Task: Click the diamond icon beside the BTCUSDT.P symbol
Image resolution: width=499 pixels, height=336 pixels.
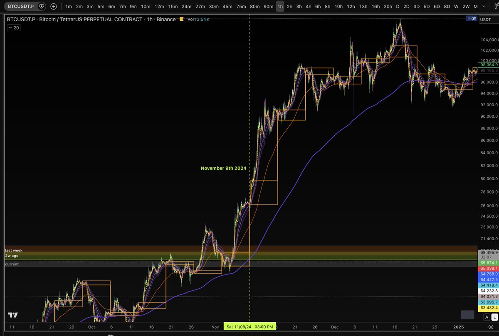Action: coord(41,7)
